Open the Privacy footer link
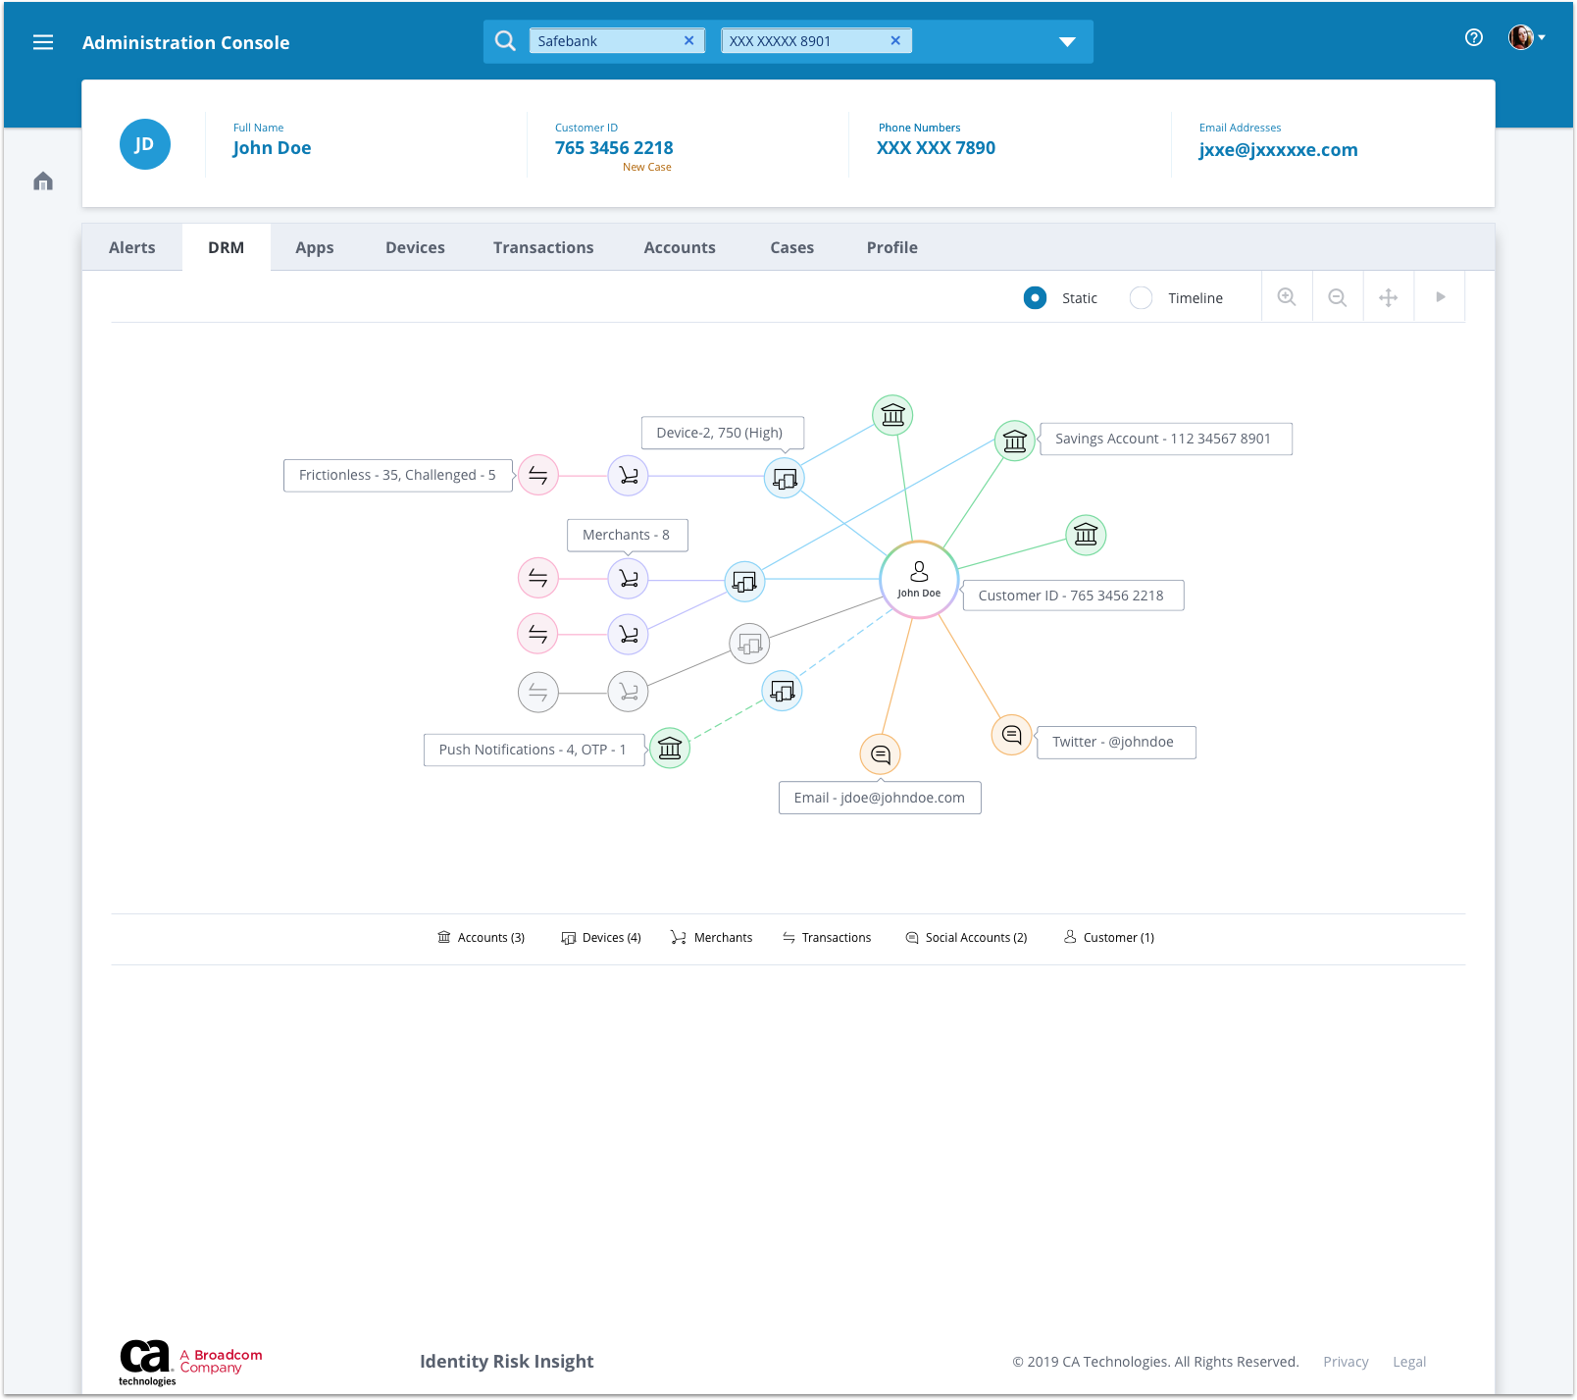The width and height of the screenshot is (1577, 1400). click(x=1345, y=1362)
